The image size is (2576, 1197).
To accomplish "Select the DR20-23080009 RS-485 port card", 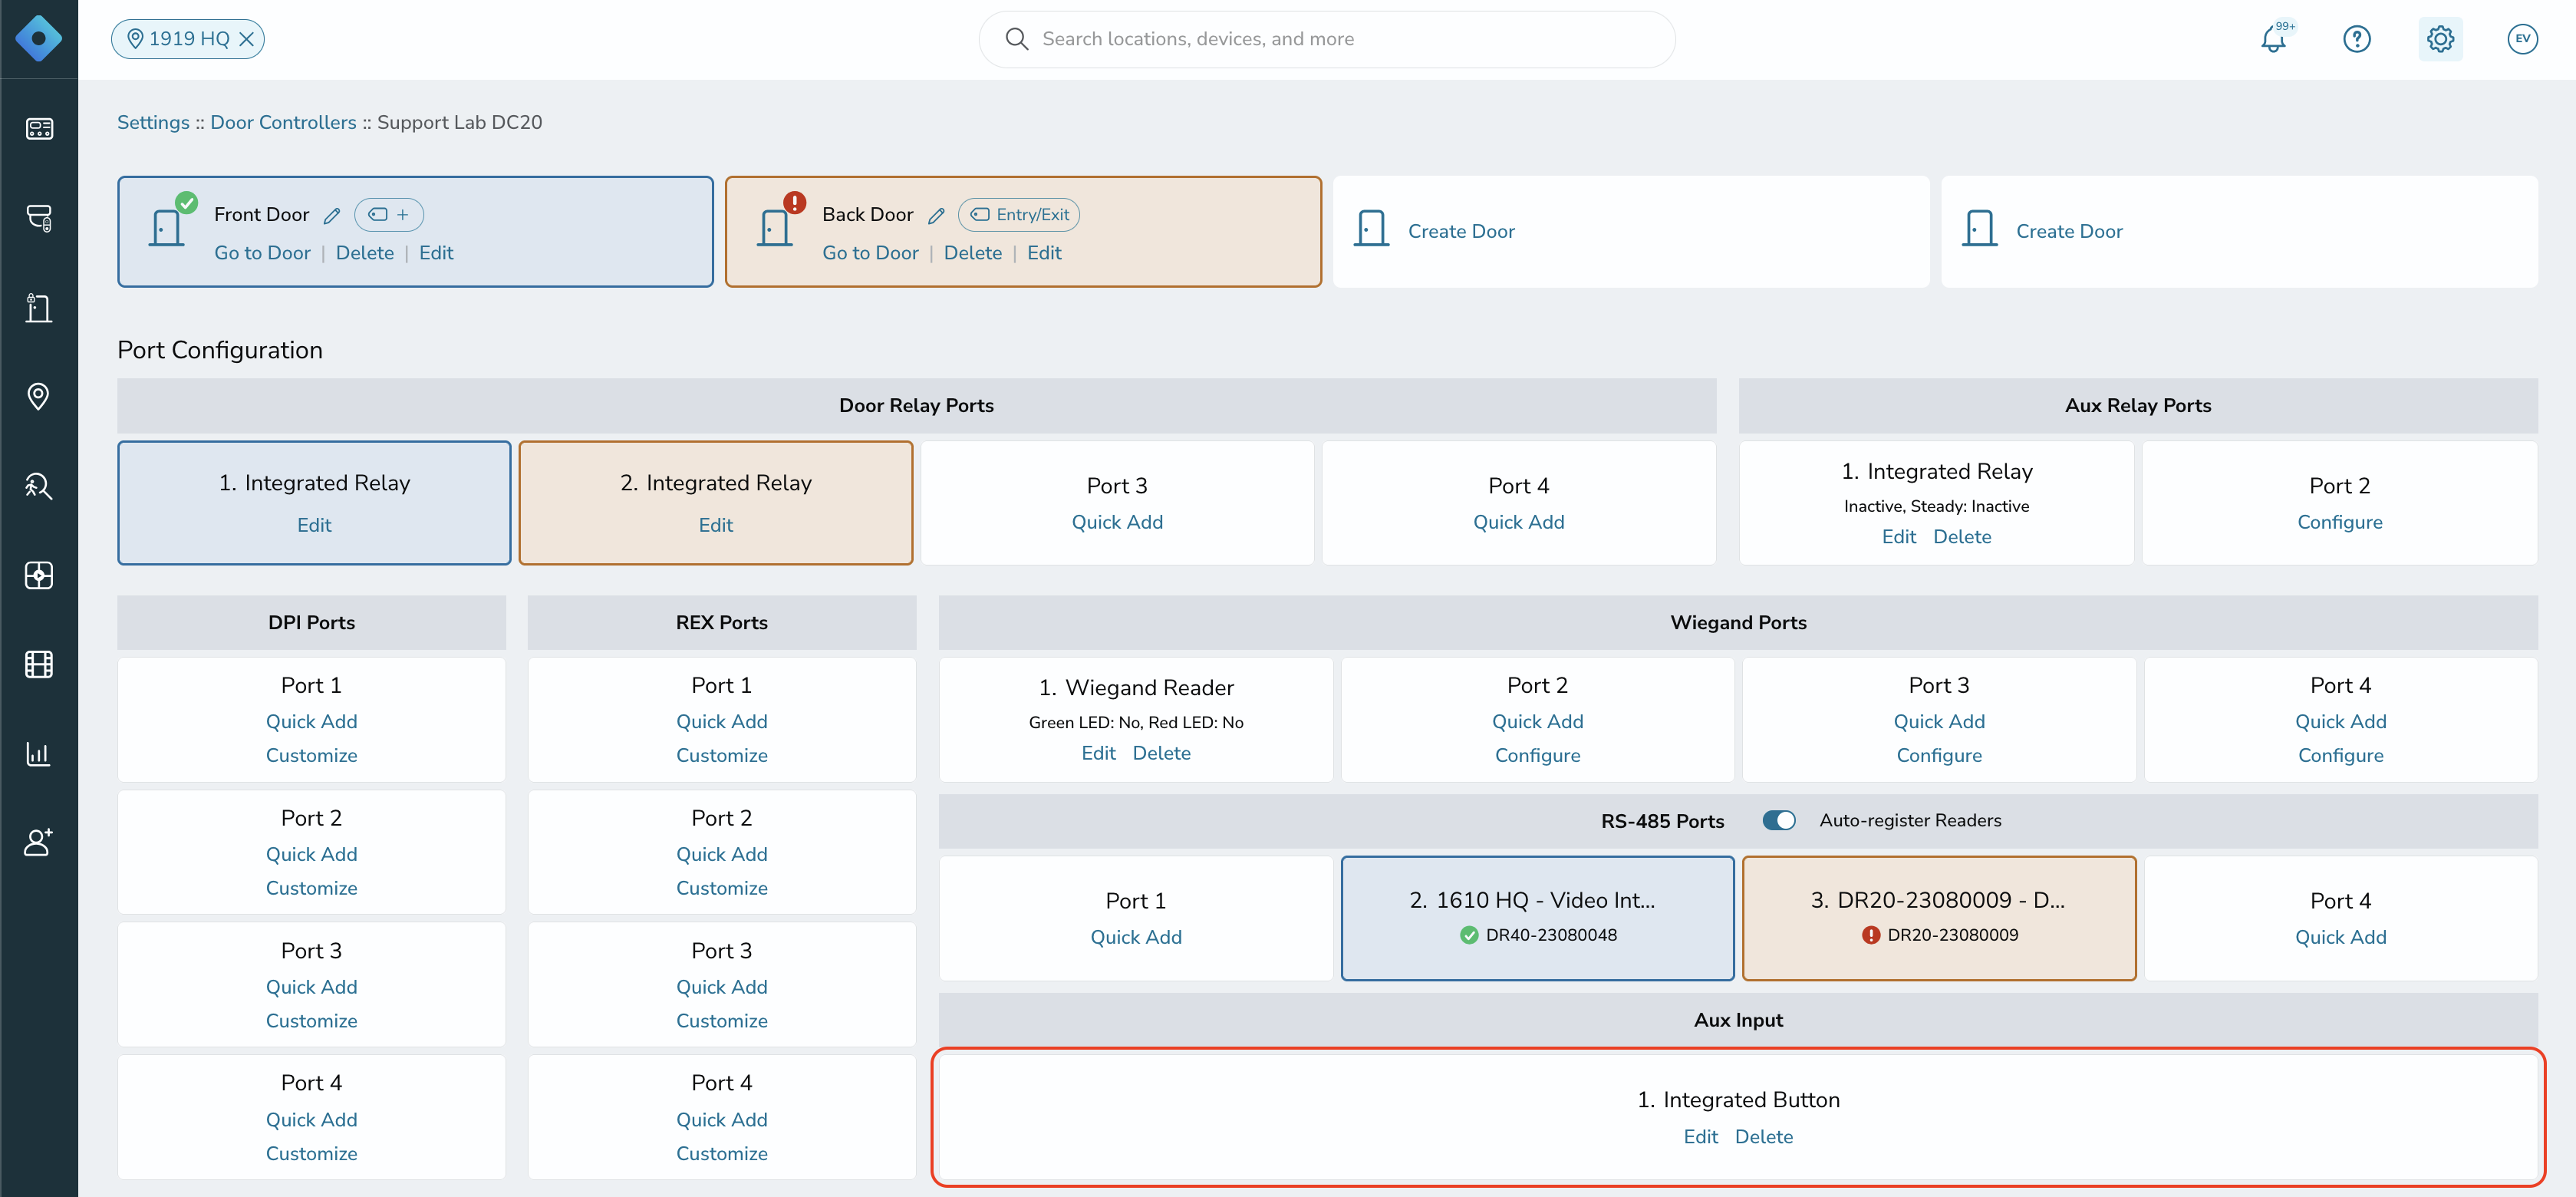I will [x=1939, y=918].
